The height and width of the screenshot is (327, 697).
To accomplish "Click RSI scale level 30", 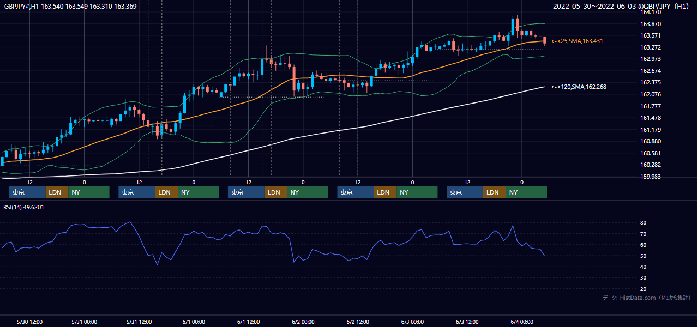I will (x=644, y=277).
